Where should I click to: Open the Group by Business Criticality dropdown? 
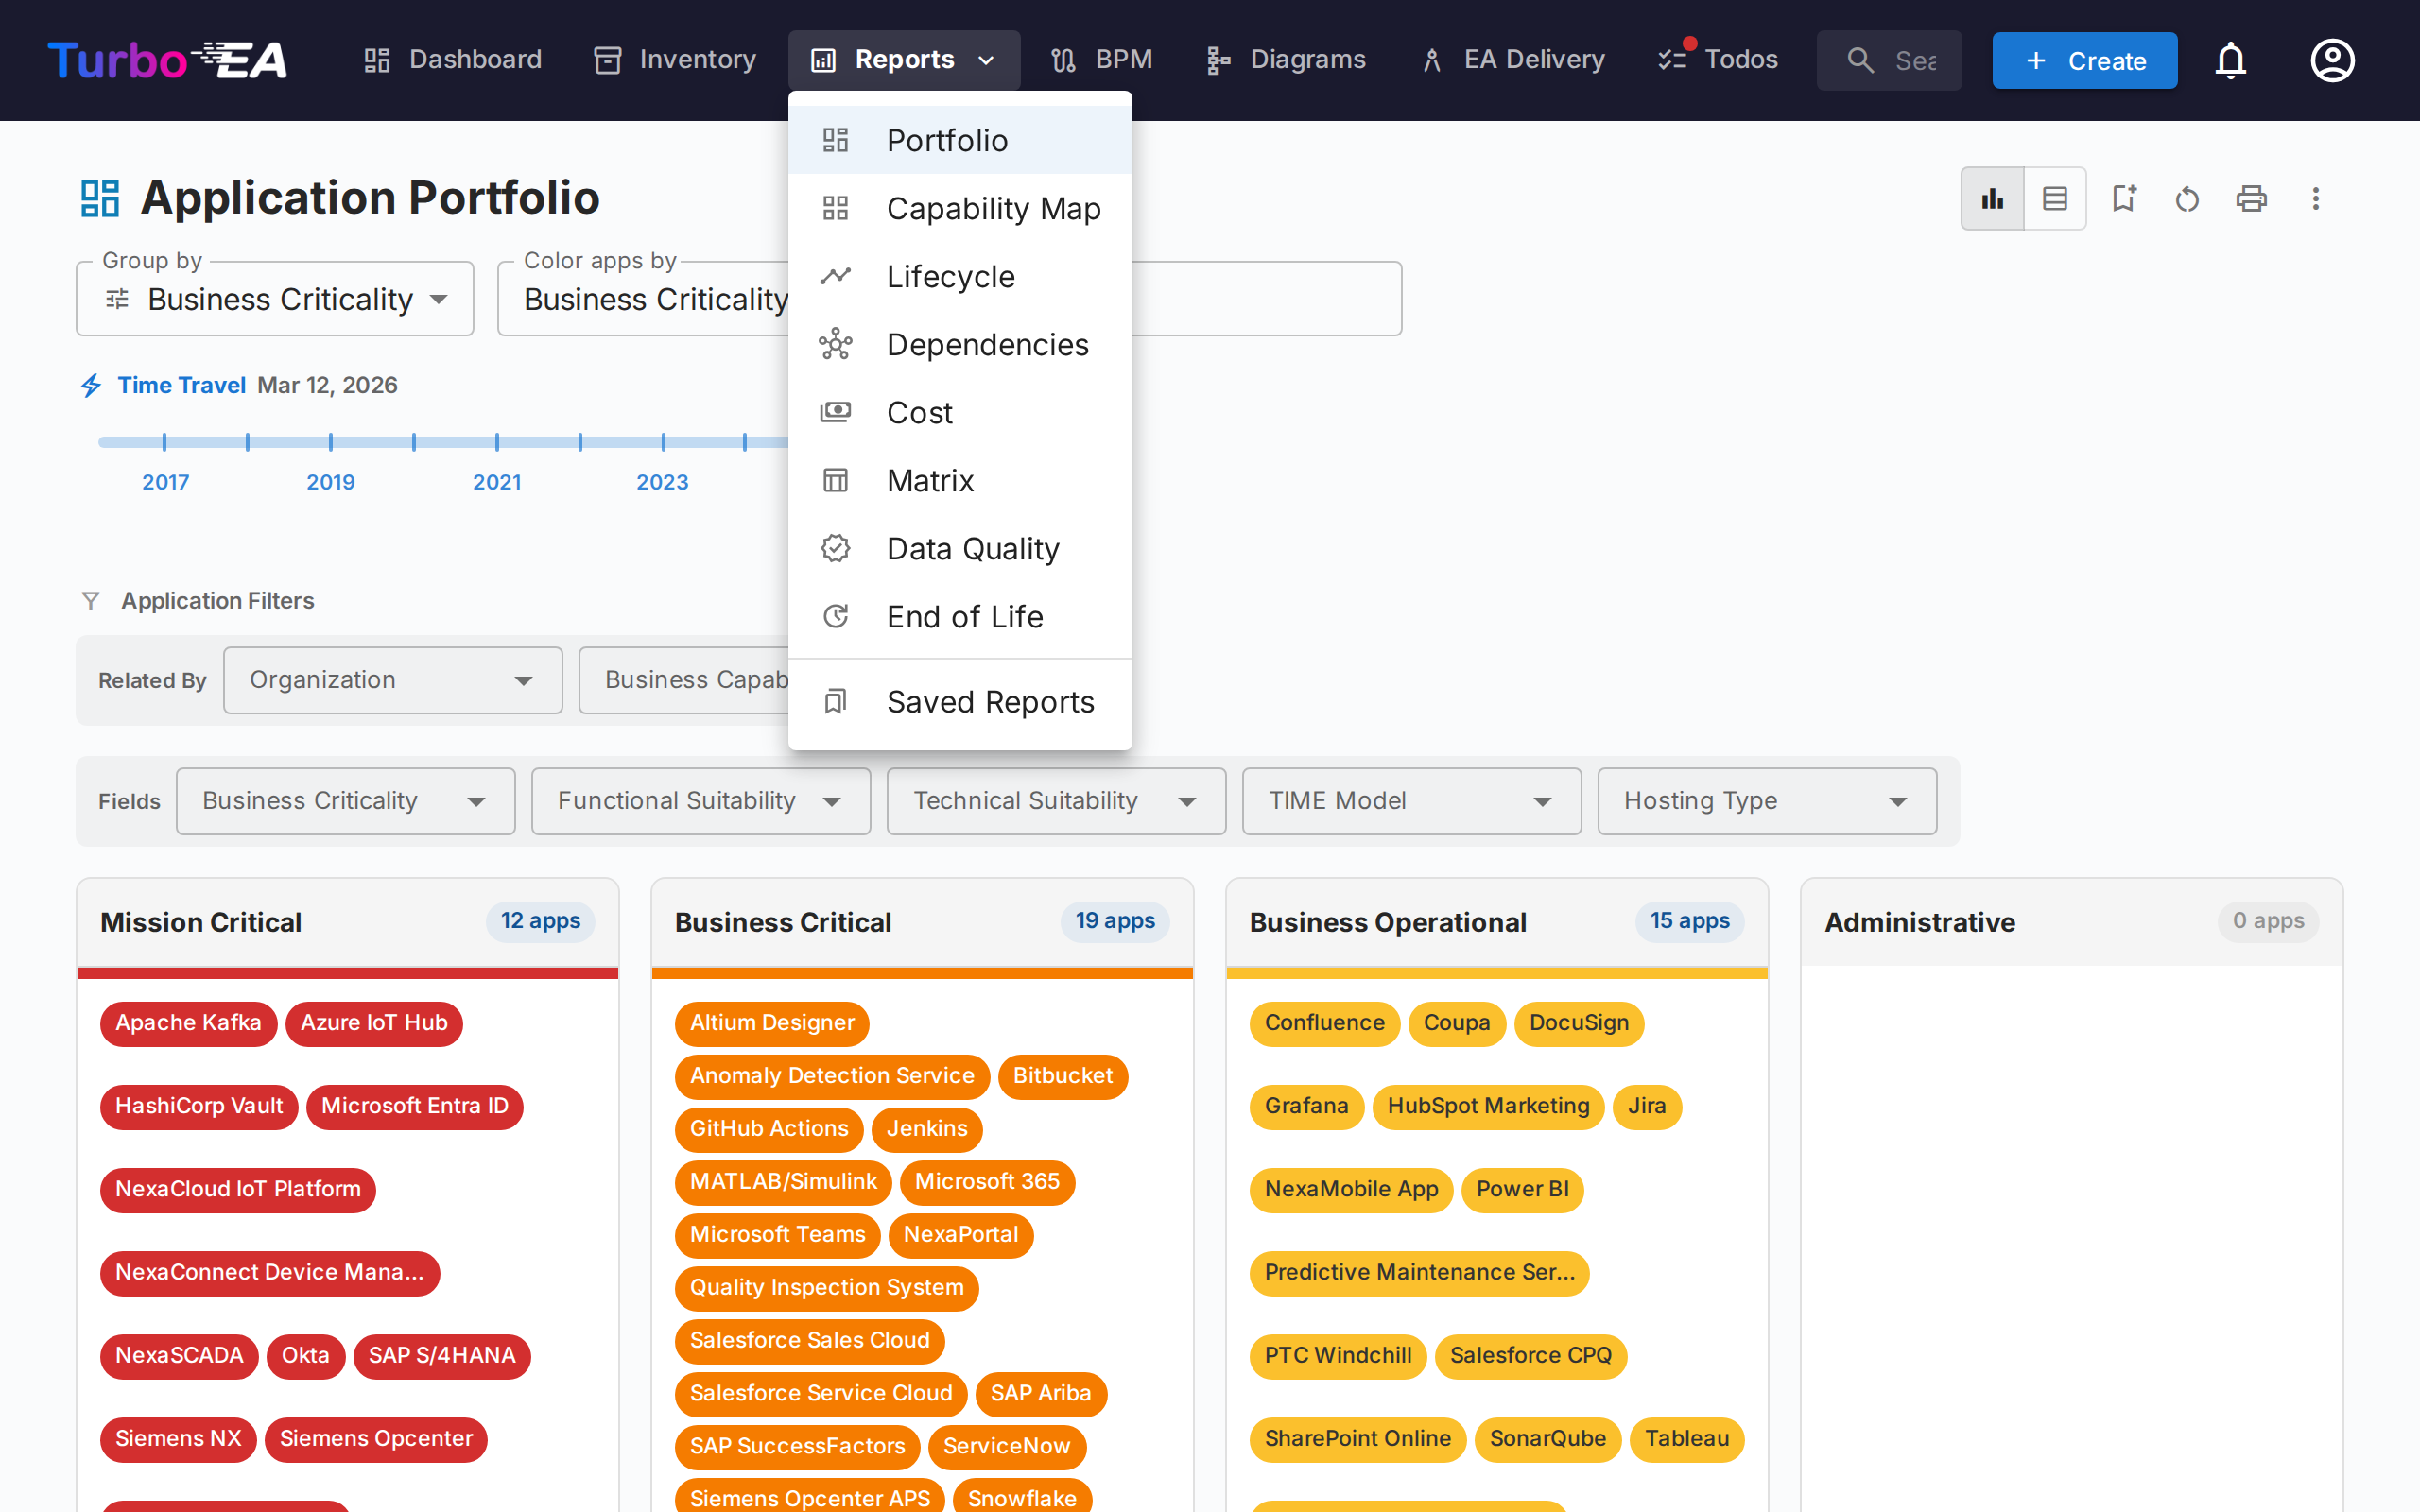(274, 298)
